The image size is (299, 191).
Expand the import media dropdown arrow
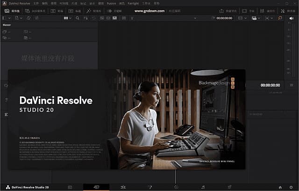point(21,18)
